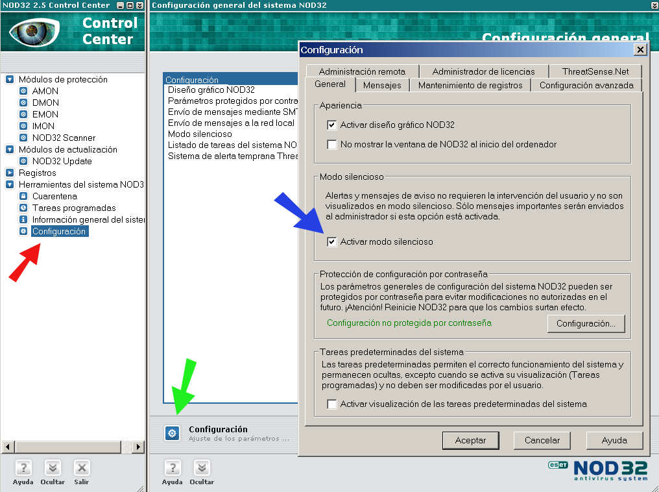Click the left panel horizontal scrollbar right arrow

(x=138, y=447)
